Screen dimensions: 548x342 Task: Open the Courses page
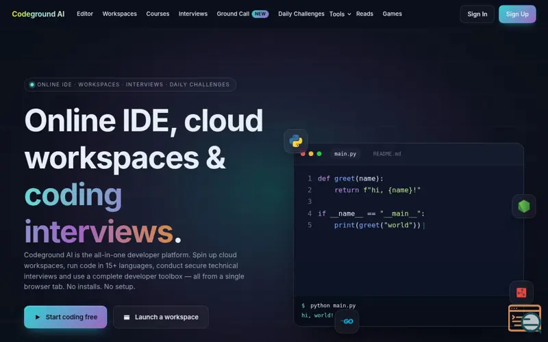point(158,14)
